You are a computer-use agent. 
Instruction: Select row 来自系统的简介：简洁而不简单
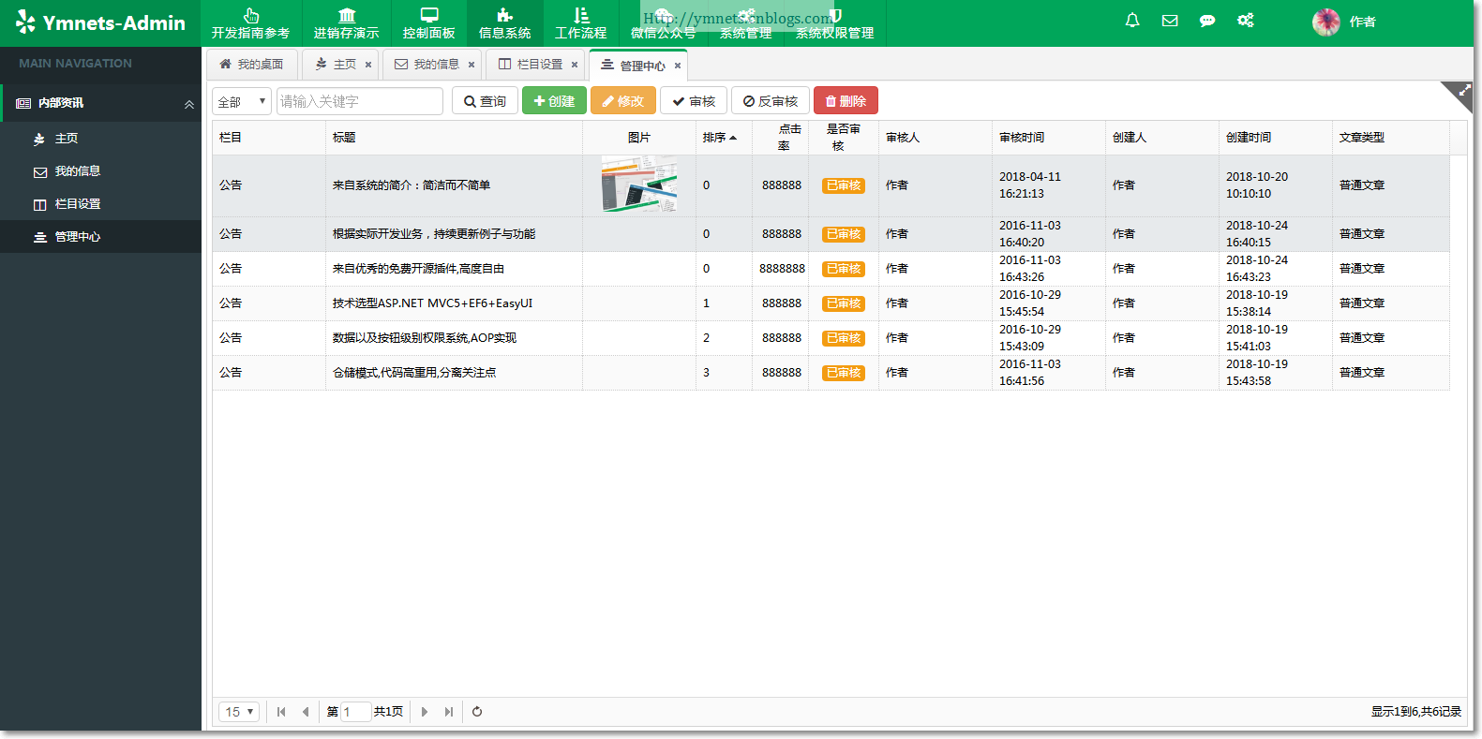(x=831, y=185)
